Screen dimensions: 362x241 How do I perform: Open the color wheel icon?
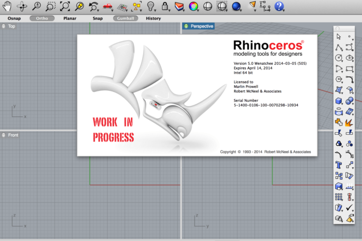pyautogui.click(x=193, y=7)
